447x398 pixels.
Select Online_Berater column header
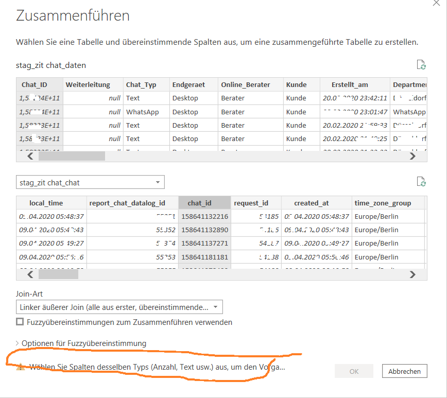[x=251, y=84]
